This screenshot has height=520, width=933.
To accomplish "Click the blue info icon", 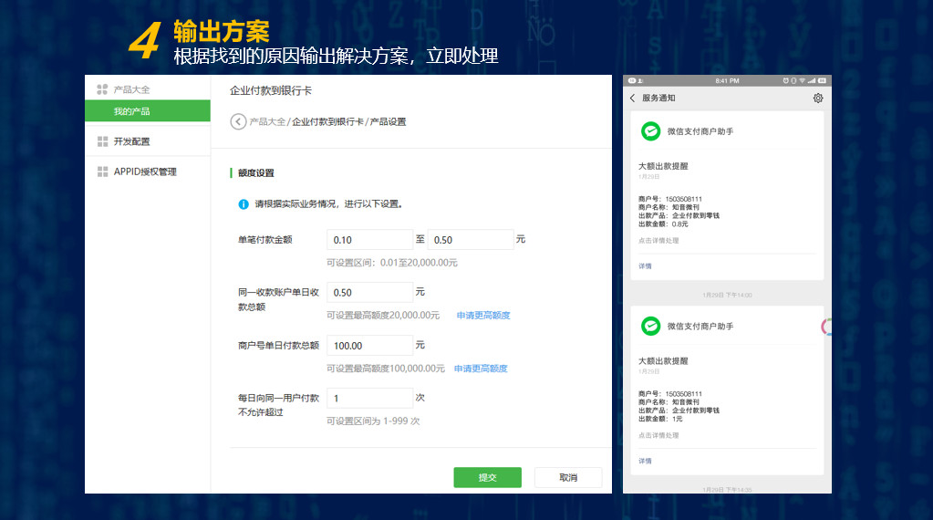I will (244, 204).
